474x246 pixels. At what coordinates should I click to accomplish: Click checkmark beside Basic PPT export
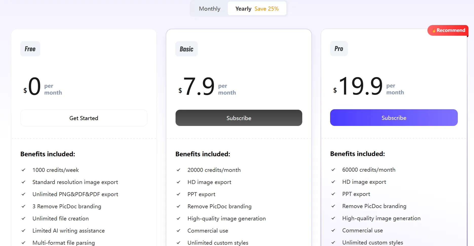(179, 194)
